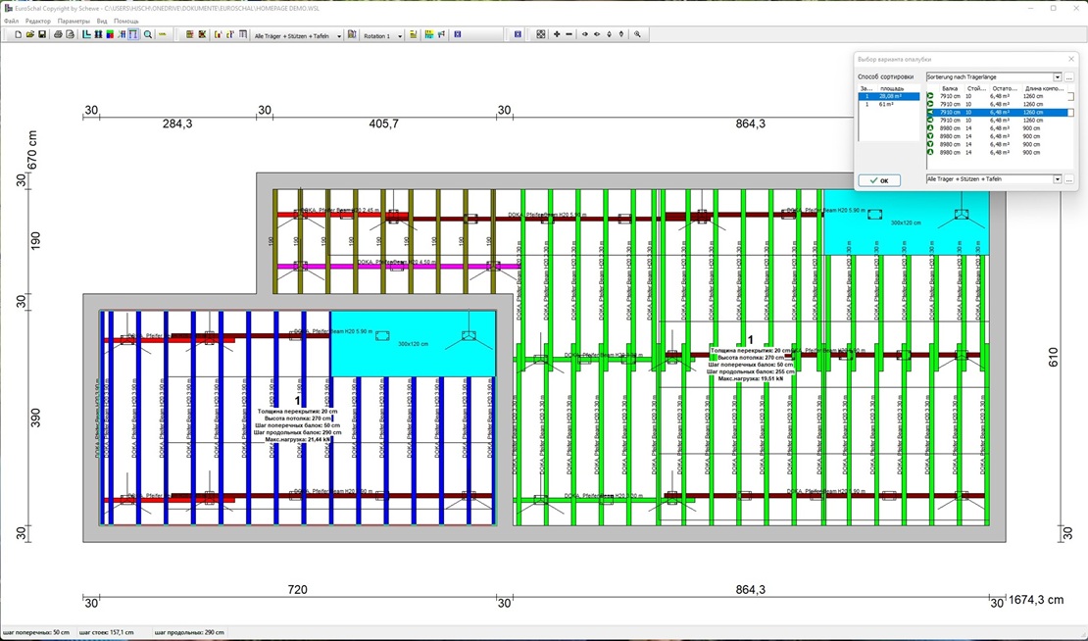Screen dimensions: 1088x641
Task: Save project using the floppy disk icon
Action: click(x=42, y=34)
